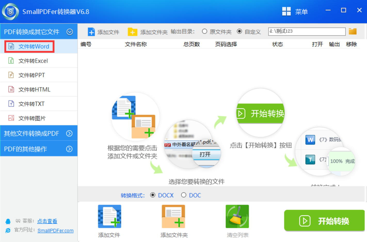
Task: Select 文件转TXT in sidebar
Action: (39, 104)
